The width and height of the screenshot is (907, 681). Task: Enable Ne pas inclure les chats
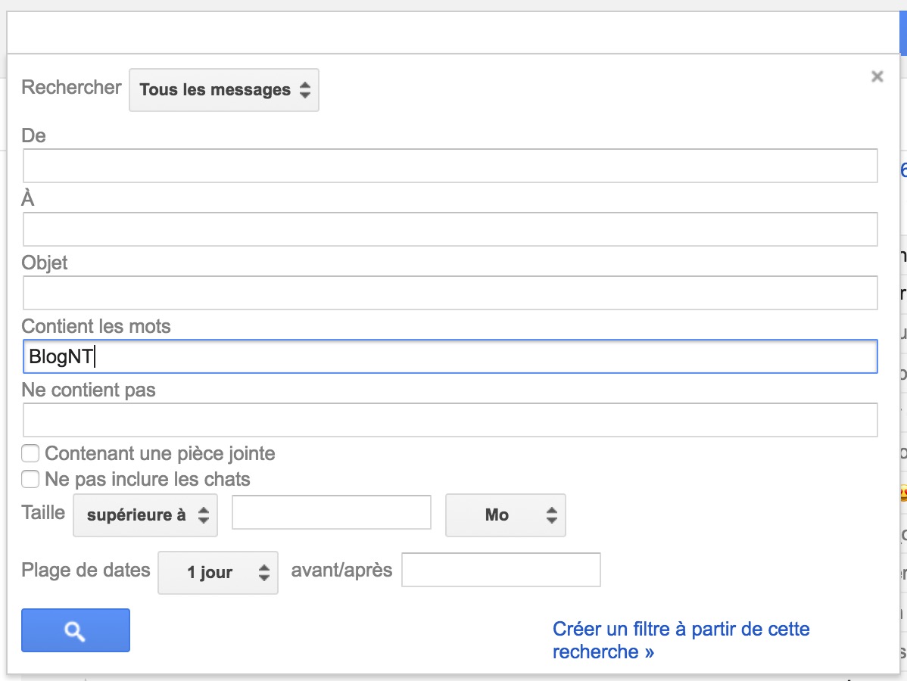click(x=30, y=479)
